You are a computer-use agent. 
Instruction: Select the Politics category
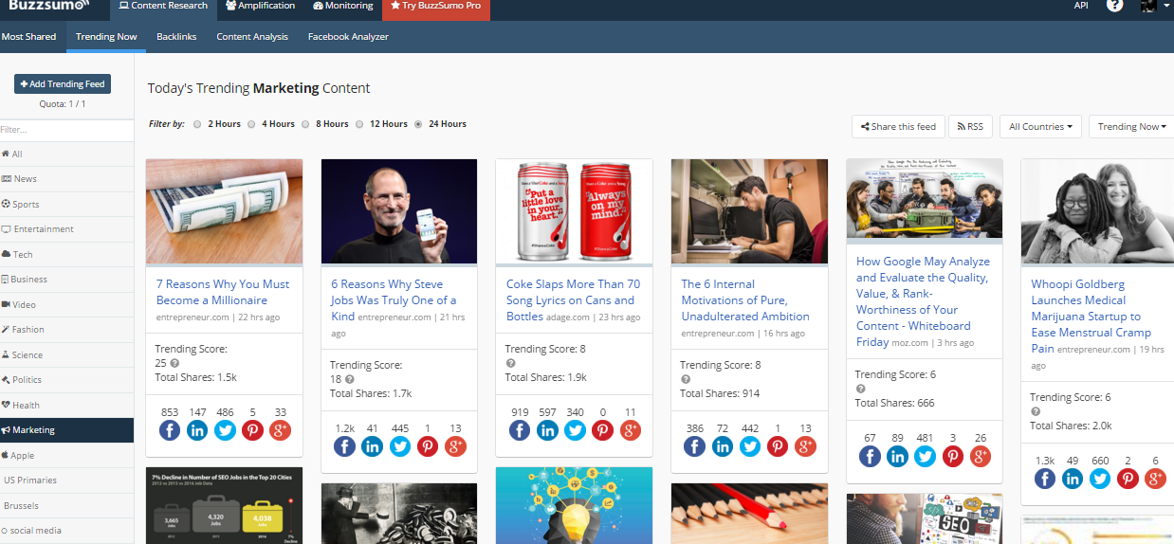pyautogui.click(x=66, y=379)
